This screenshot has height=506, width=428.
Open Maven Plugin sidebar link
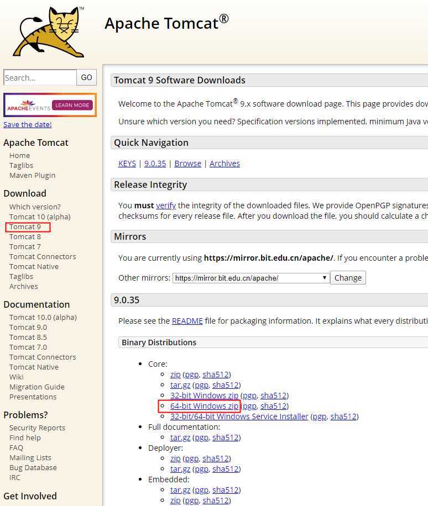click(x=32, y=176)
